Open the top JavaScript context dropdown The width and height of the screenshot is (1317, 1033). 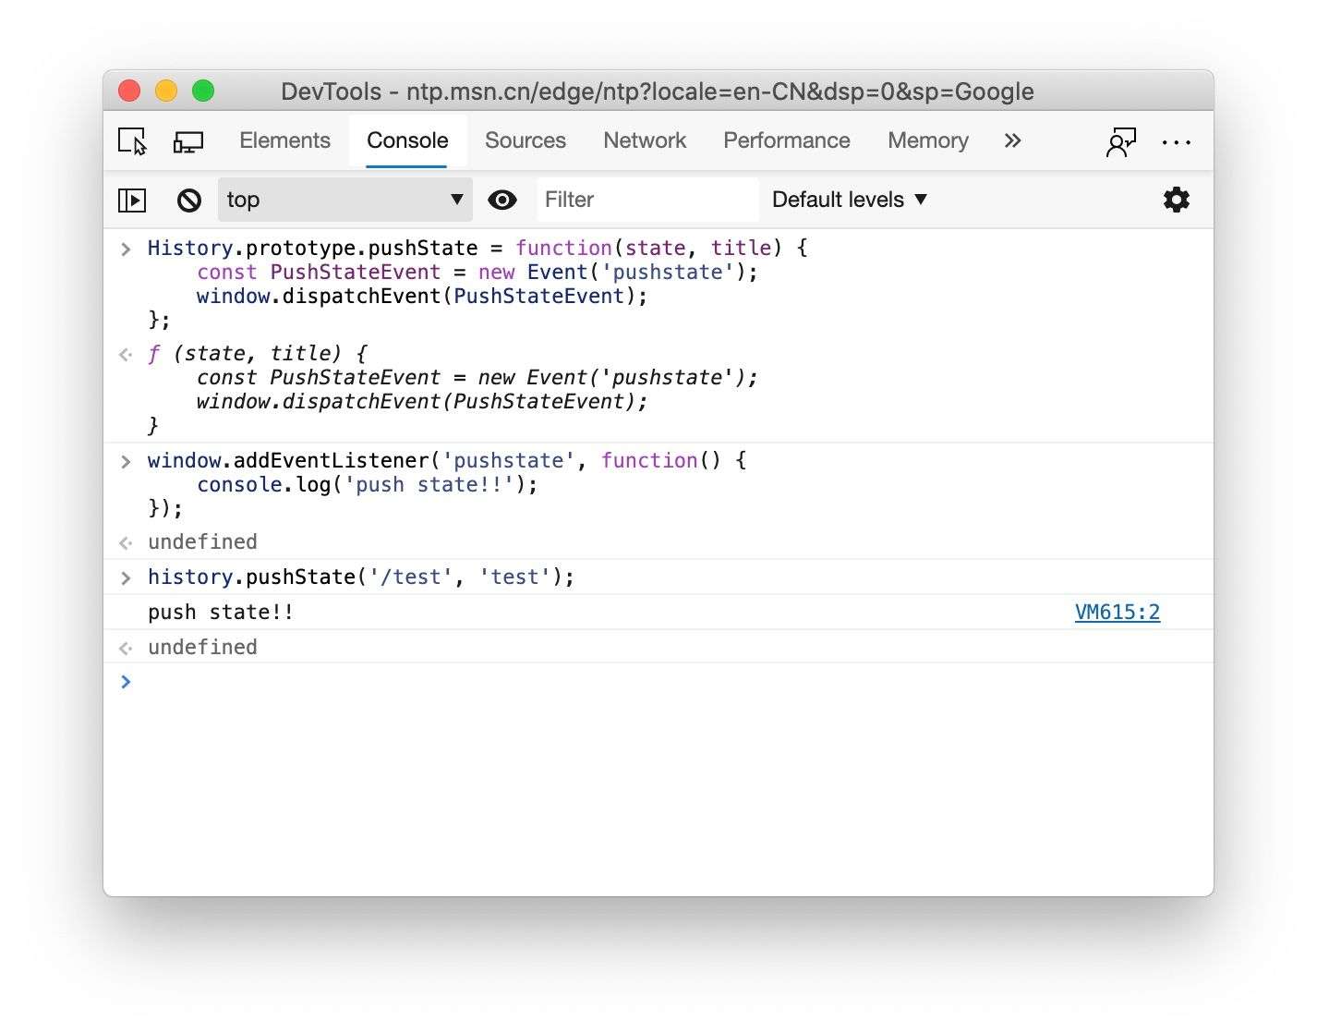pos(344,200)
